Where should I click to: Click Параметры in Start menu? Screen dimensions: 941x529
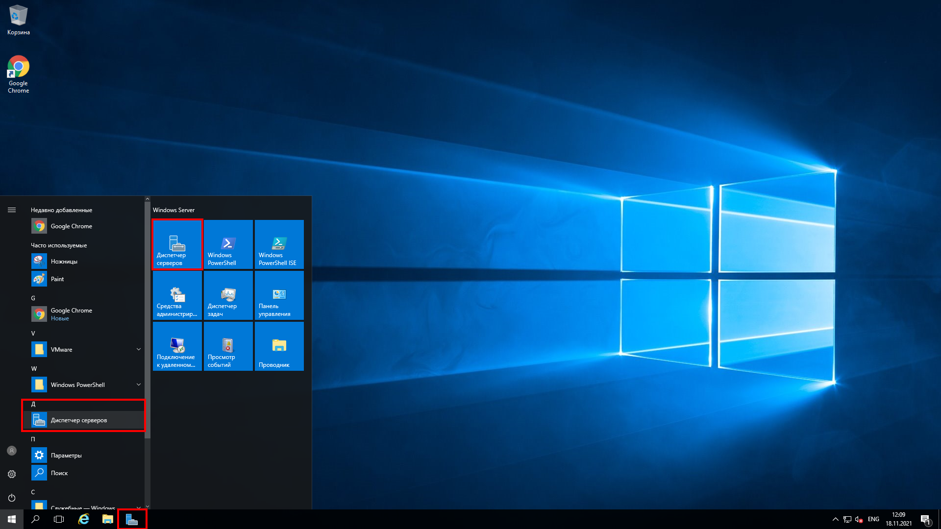(66, 456)
